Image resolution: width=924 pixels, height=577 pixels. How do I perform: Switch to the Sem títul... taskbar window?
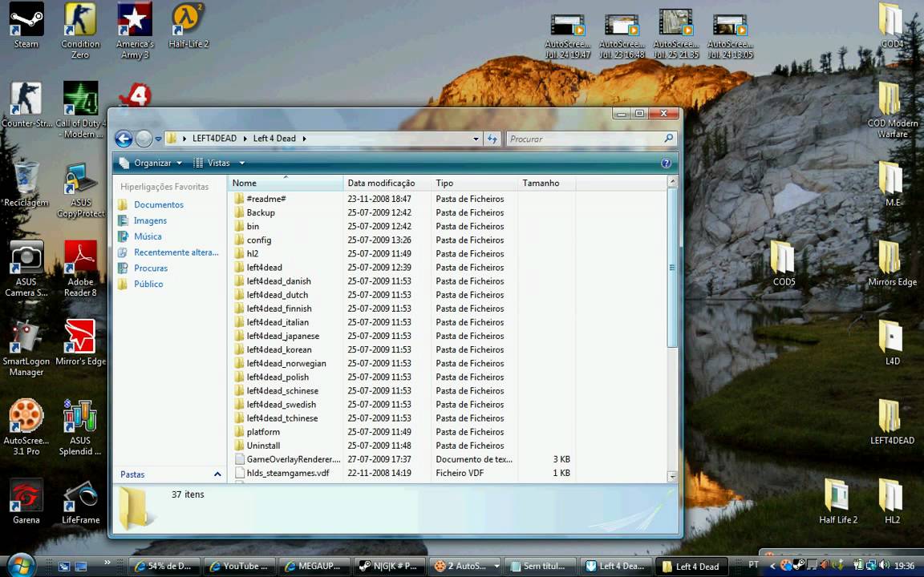541,567
